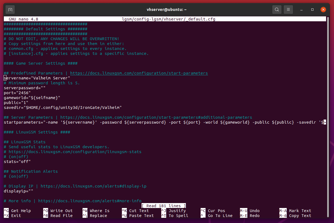This screenshot has width=334, height=223.
Task: Click the terminal search magnifier icon
Action: click(x=277, y=10)
